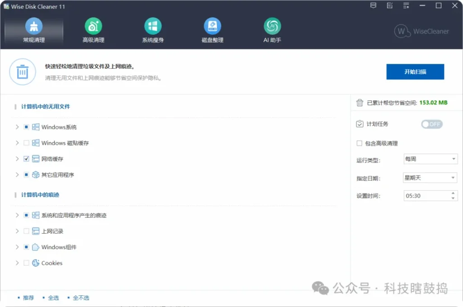
Task: Click the 设置时间 05:30 field
Action: pos(430,196)
